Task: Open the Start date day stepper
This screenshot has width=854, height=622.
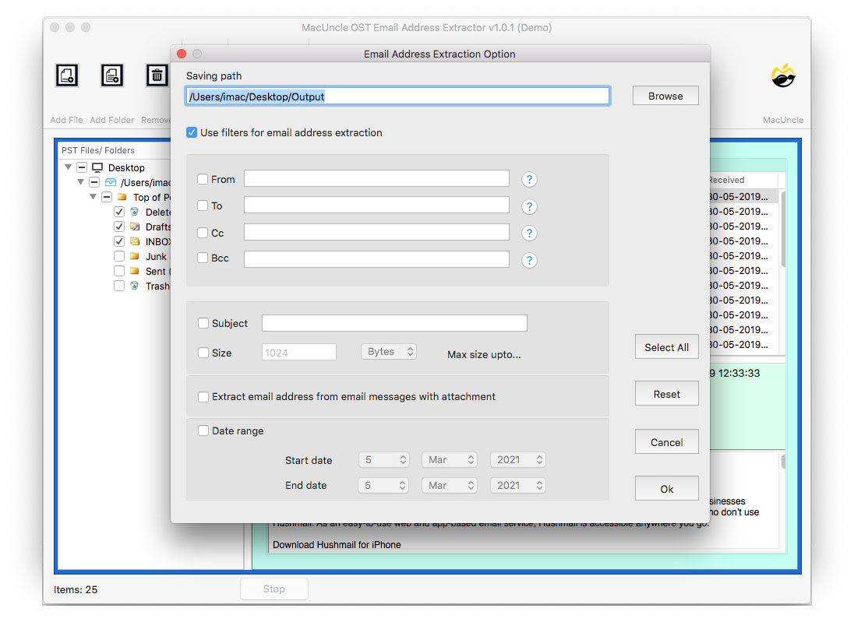Action: tap(383, 460)
